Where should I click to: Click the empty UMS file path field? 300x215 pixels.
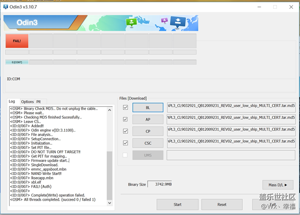click(x=231, y=155)
